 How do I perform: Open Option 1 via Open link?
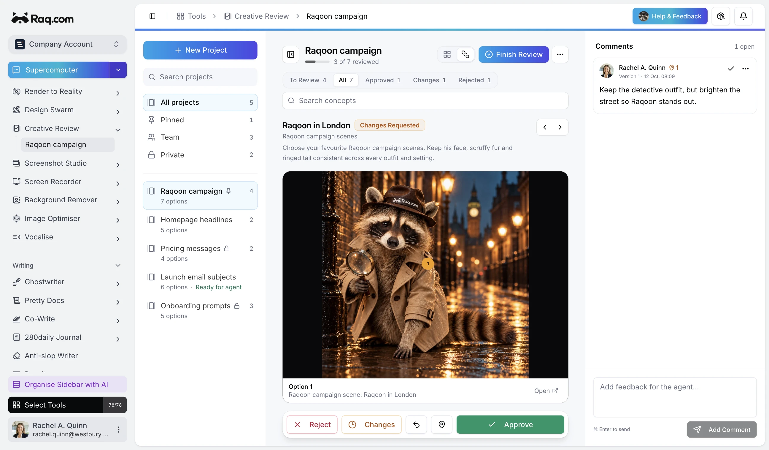[546, 390]
